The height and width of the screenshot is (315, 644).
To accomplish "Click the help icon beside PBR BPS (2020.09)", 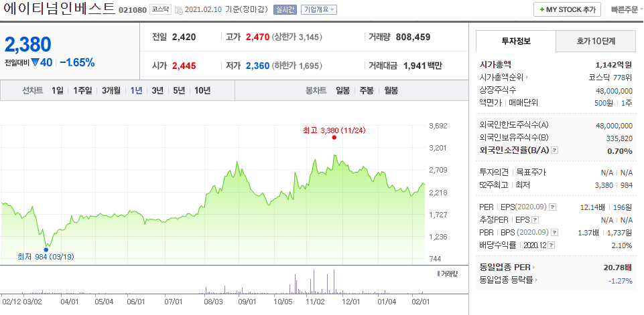I will (x=555, y=233).
